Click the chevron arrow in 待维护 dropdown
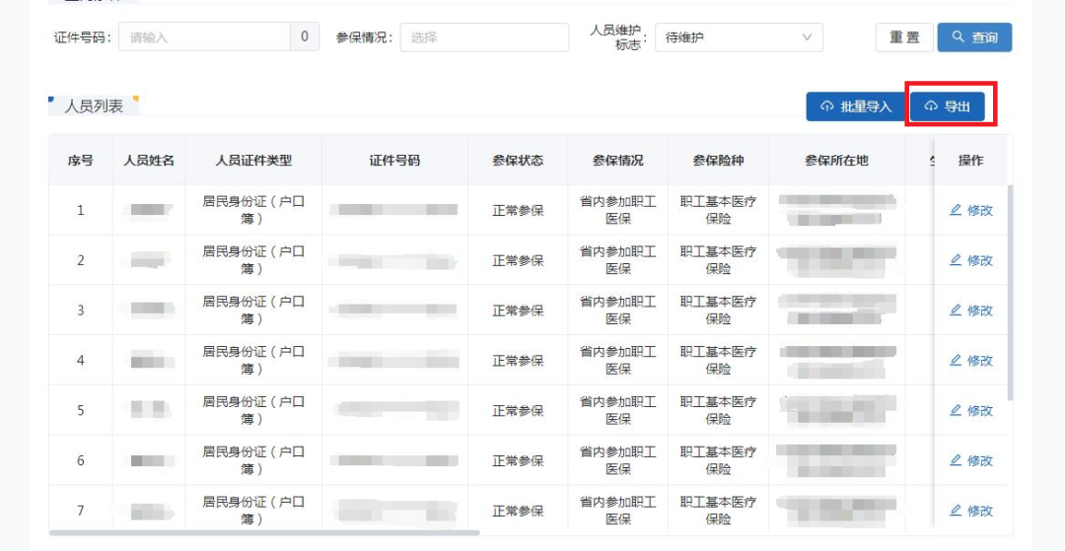 tap(807, 37)
